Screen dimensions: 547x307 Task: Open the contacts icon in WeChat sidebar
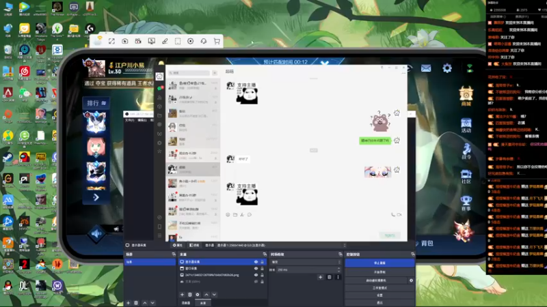160,98
